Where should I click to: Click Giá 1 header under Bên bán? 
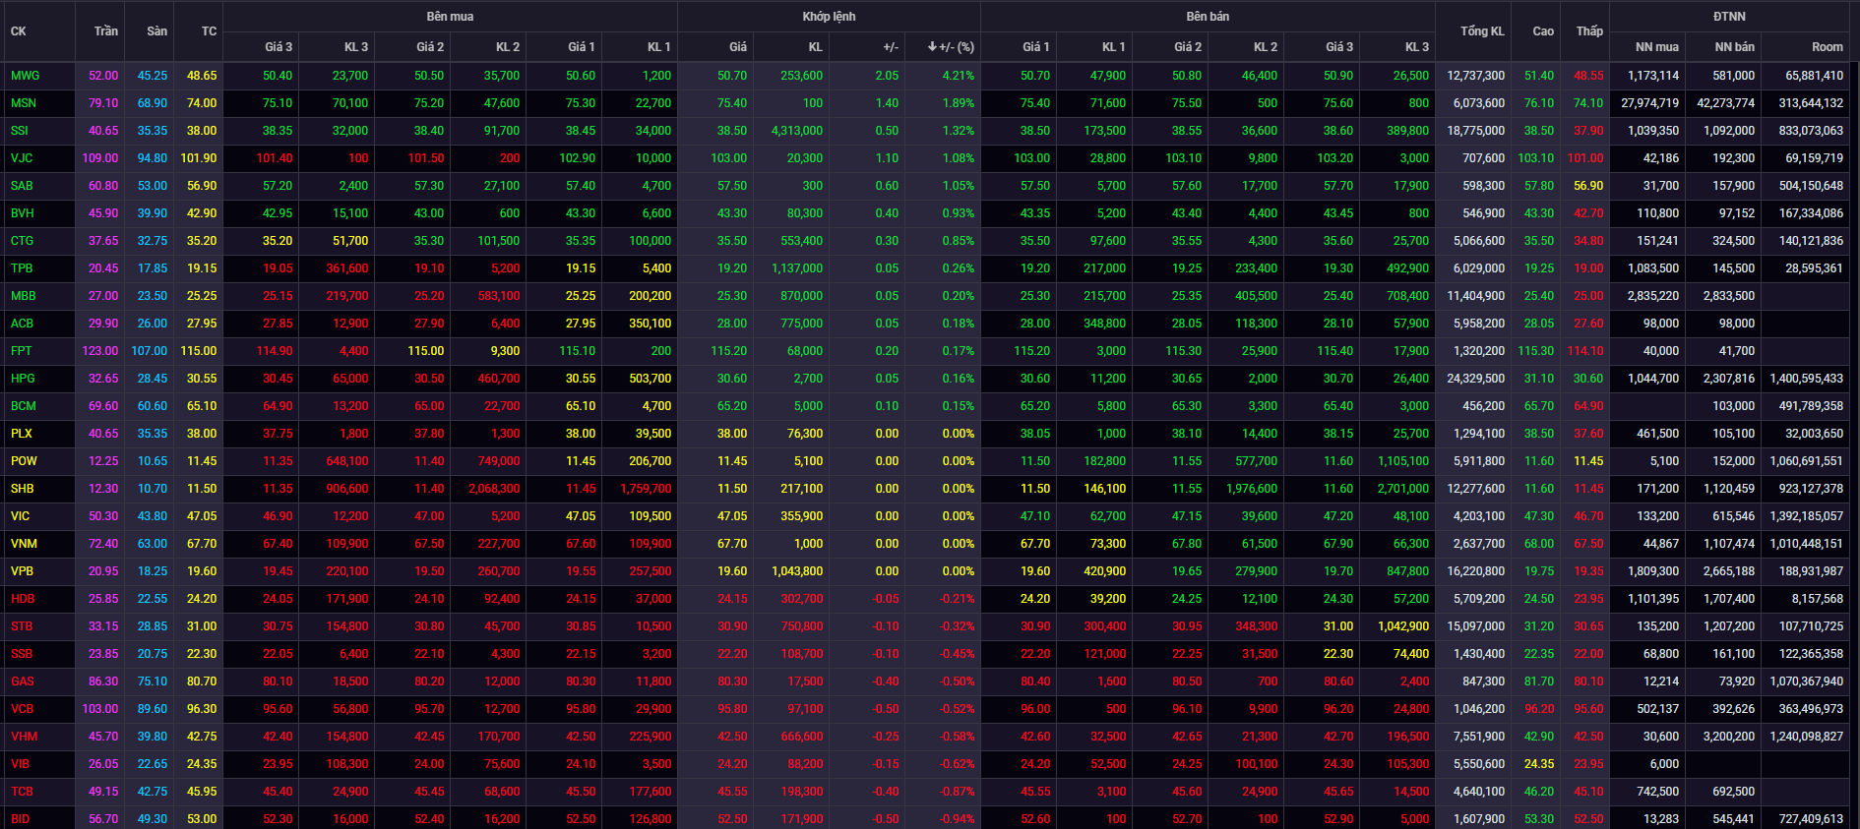1036,46
